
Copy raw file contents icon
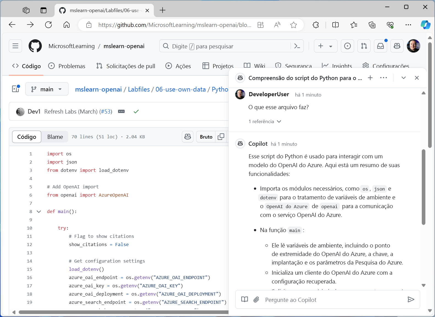(x=221, y=137)
